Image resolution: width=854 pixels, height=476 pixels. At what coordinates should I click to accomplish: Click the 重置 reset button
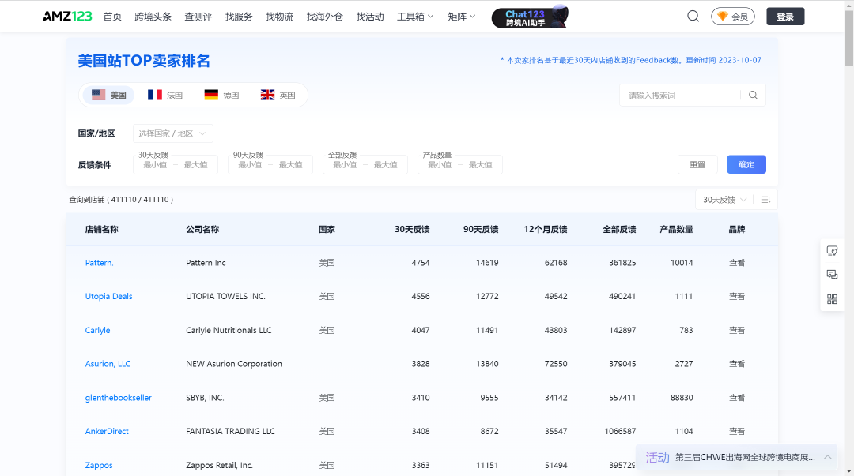pos(697,164)
